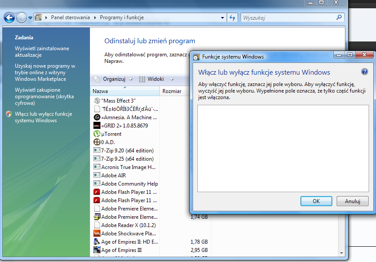
Task: Click the Funkcje systemu Windows dialog help icon
Action: 365,72
